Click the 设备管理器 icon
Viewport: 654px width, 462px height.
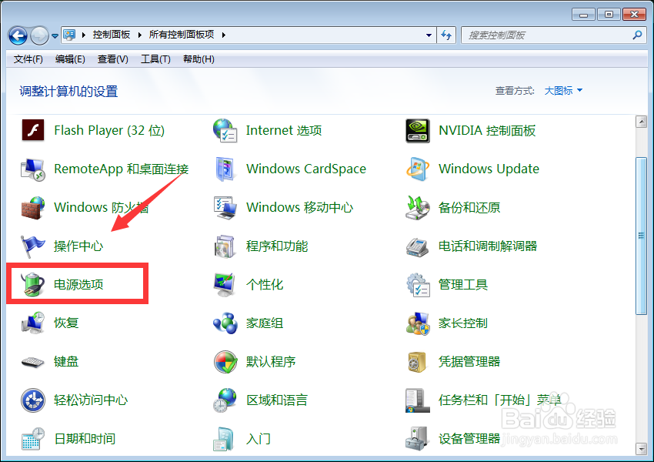tap(417, 439)
